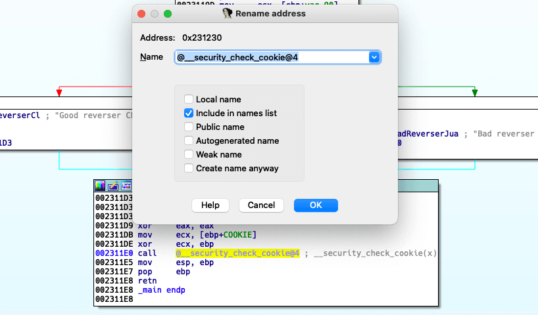Click the group nodes icon in node header
Image resolution: width=538 pixels, height=315 pixels.
tap(126, 186)
